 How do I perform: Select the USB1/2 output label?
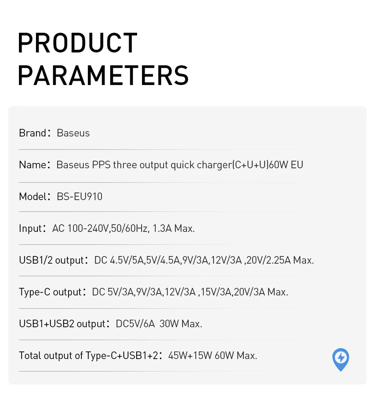tap(51, 260)
